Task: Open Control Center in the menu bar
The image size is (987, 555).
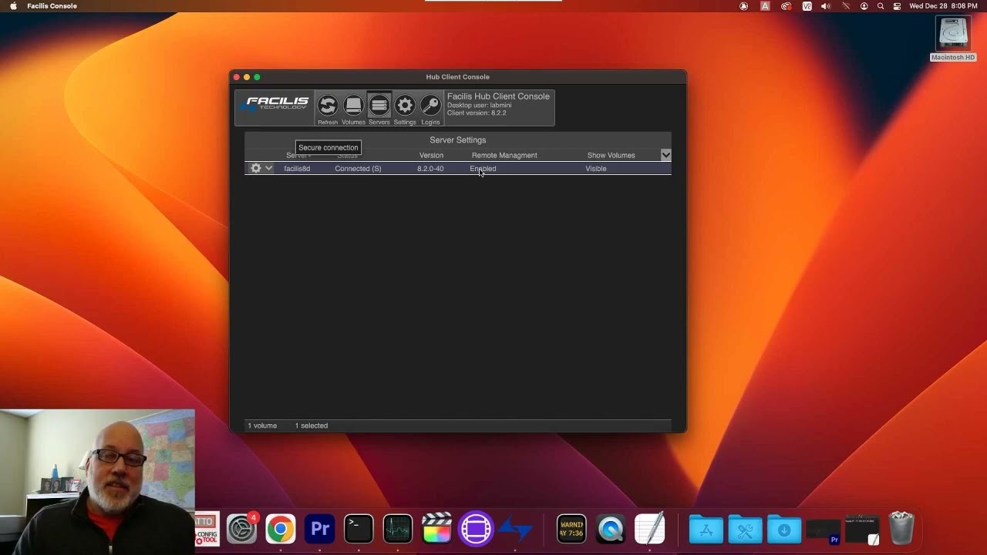Action: click(x=897, y=6)
